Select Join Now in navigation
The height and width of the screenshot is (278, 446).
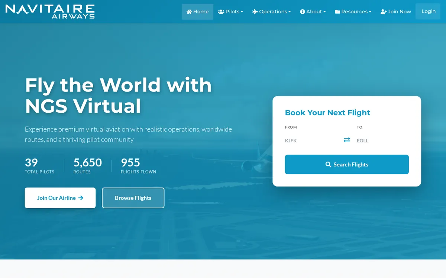pos(396,11)
